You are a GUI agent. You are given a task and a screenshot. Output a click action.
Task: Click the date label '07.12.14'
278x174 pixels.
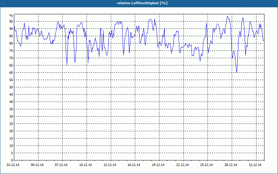(x=61, y=165)
